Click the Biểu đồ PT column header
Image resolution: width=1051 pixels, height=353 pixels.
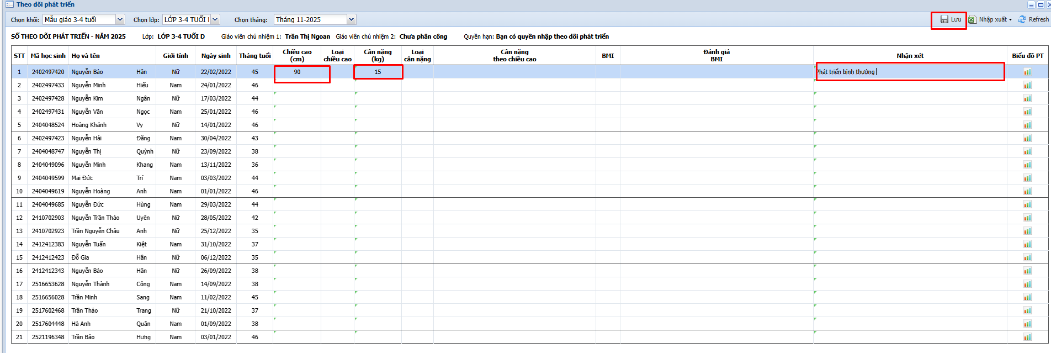(1027, 55)
